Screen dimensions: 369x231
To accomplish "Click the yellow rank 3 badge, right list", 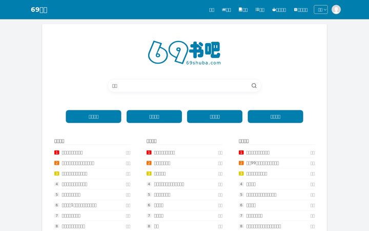I will [241, 174].
